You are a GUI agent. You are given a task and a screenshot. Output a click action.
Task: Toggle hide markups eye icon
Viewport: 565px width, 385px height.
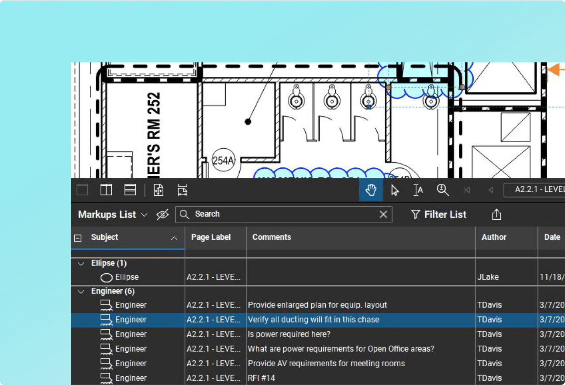click(x=162, y=215)
